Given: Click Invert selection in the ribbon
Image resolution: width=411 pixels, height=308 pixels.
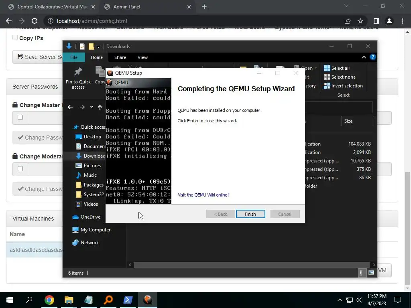Looking at the screenshot, I should coord(344,86).
